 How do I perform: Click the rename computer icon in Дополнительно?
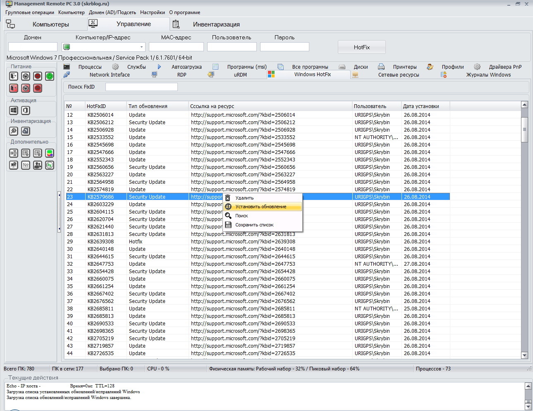point(14,153)
